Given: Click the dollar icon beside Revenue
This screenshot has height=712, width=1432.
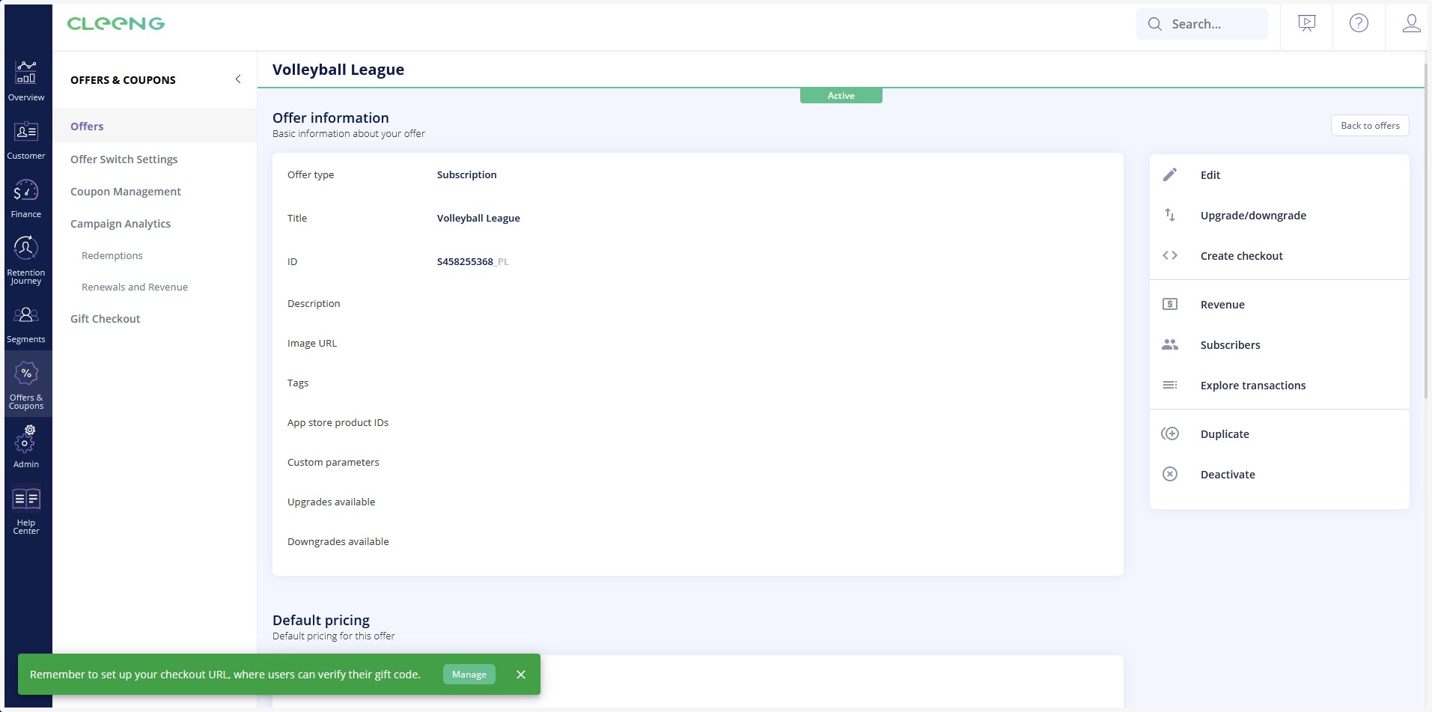Looking at the screenshot, I should (1170, 304).
